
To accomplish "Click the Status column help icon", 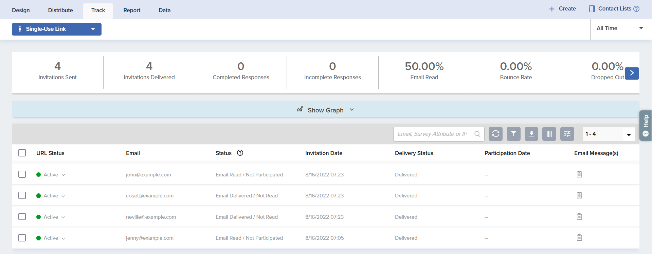I will pyautogui.click(x=240, y=153).
